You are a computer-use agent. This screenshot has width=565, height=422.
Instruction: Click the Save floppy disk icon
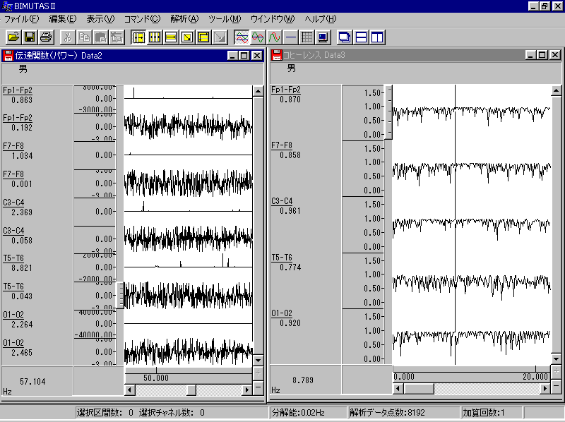[x=30, y=37]
